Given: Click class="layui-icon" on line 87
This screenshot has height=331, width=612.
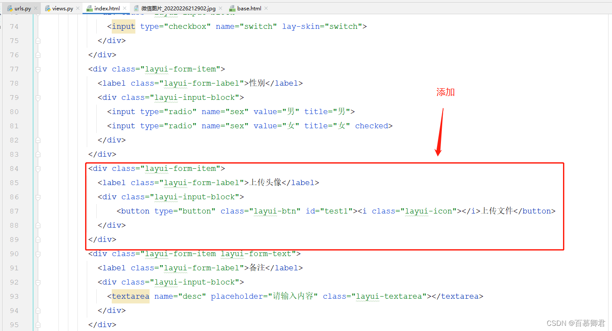Looking at the screenshot, I should pos(414,211).
